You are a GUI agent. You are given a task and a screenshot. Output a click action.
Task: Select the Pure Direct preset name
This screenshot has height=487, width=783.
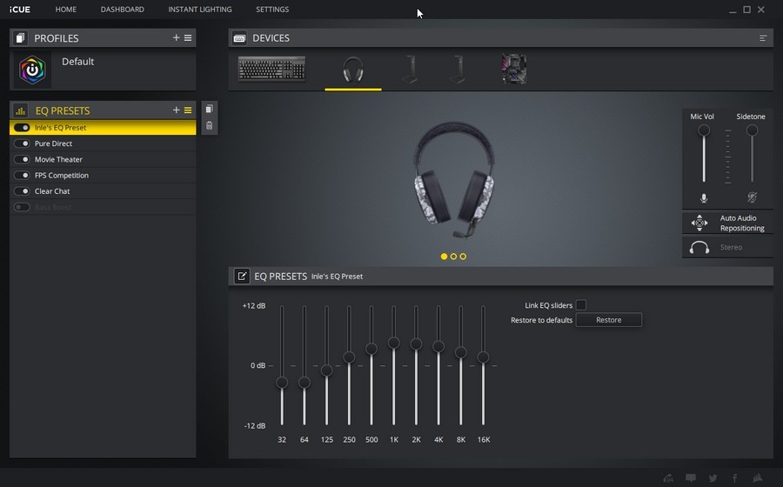[53, 143]
